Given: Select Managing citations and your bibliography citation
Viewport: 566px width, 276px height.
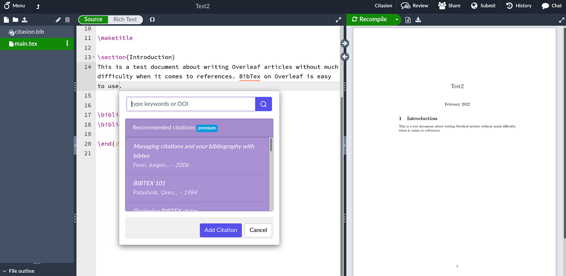Looking at the screenshot, I should pyautogui.click(x=197, y=156).
